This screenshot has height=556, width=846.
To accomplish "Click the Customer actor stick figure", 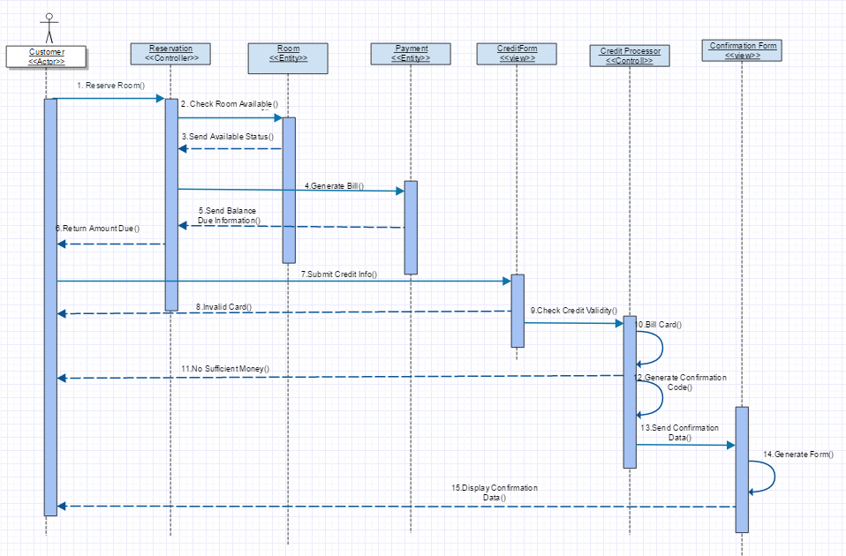I will [x=49, y=26].
